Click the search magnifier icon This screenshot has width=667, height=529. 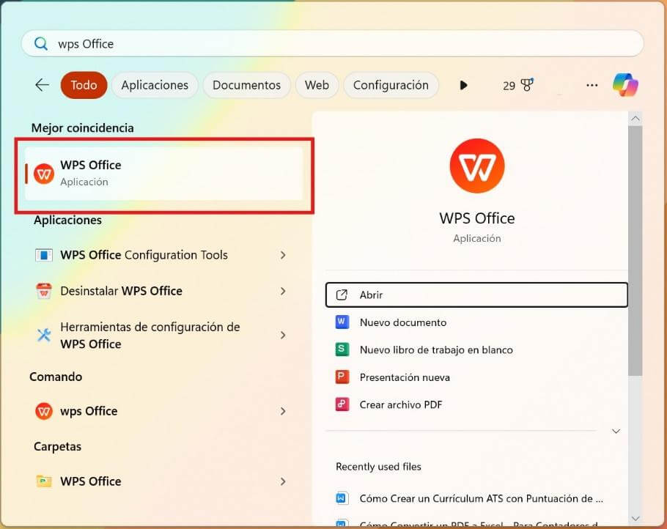41,43
